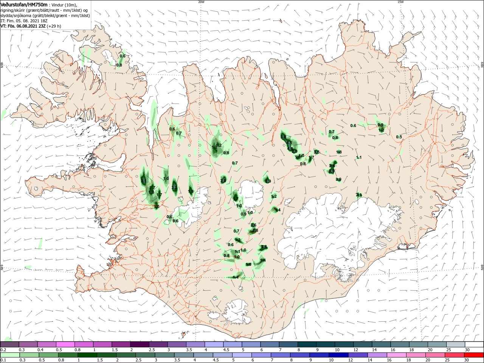Click the '3.2' precipitation value in west Iceland
Viewport: 484px width, 363px height.
pos(174,188)
